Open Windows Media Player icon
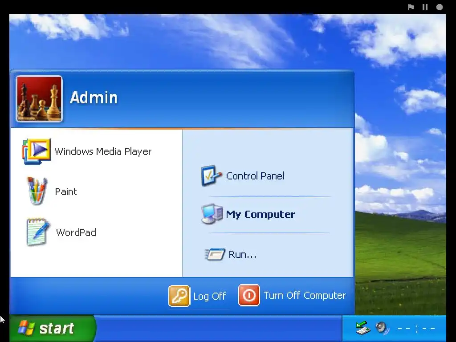Viewport: 456px width, 342px height. point(37,151)
